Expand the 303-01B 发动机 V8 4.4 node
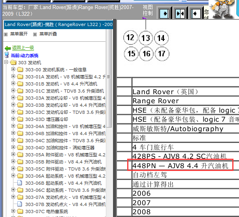This screenshot has width=239, height=217. pyautogui.click(x=13, y=83)
